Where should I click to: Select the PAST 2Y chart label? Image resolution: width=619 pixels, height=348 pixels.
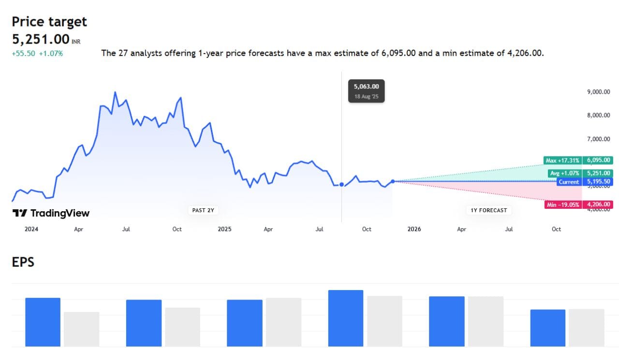[x=202, y=210]
